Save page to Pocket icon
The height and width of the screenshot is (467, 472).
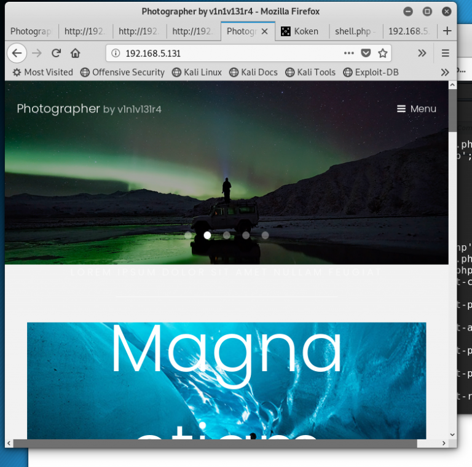click(366, 53)
